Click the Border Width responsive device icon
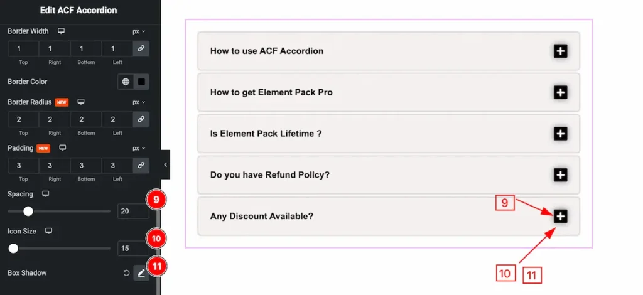The height and width of the screenshot is (295, 643). coord(61,31)
